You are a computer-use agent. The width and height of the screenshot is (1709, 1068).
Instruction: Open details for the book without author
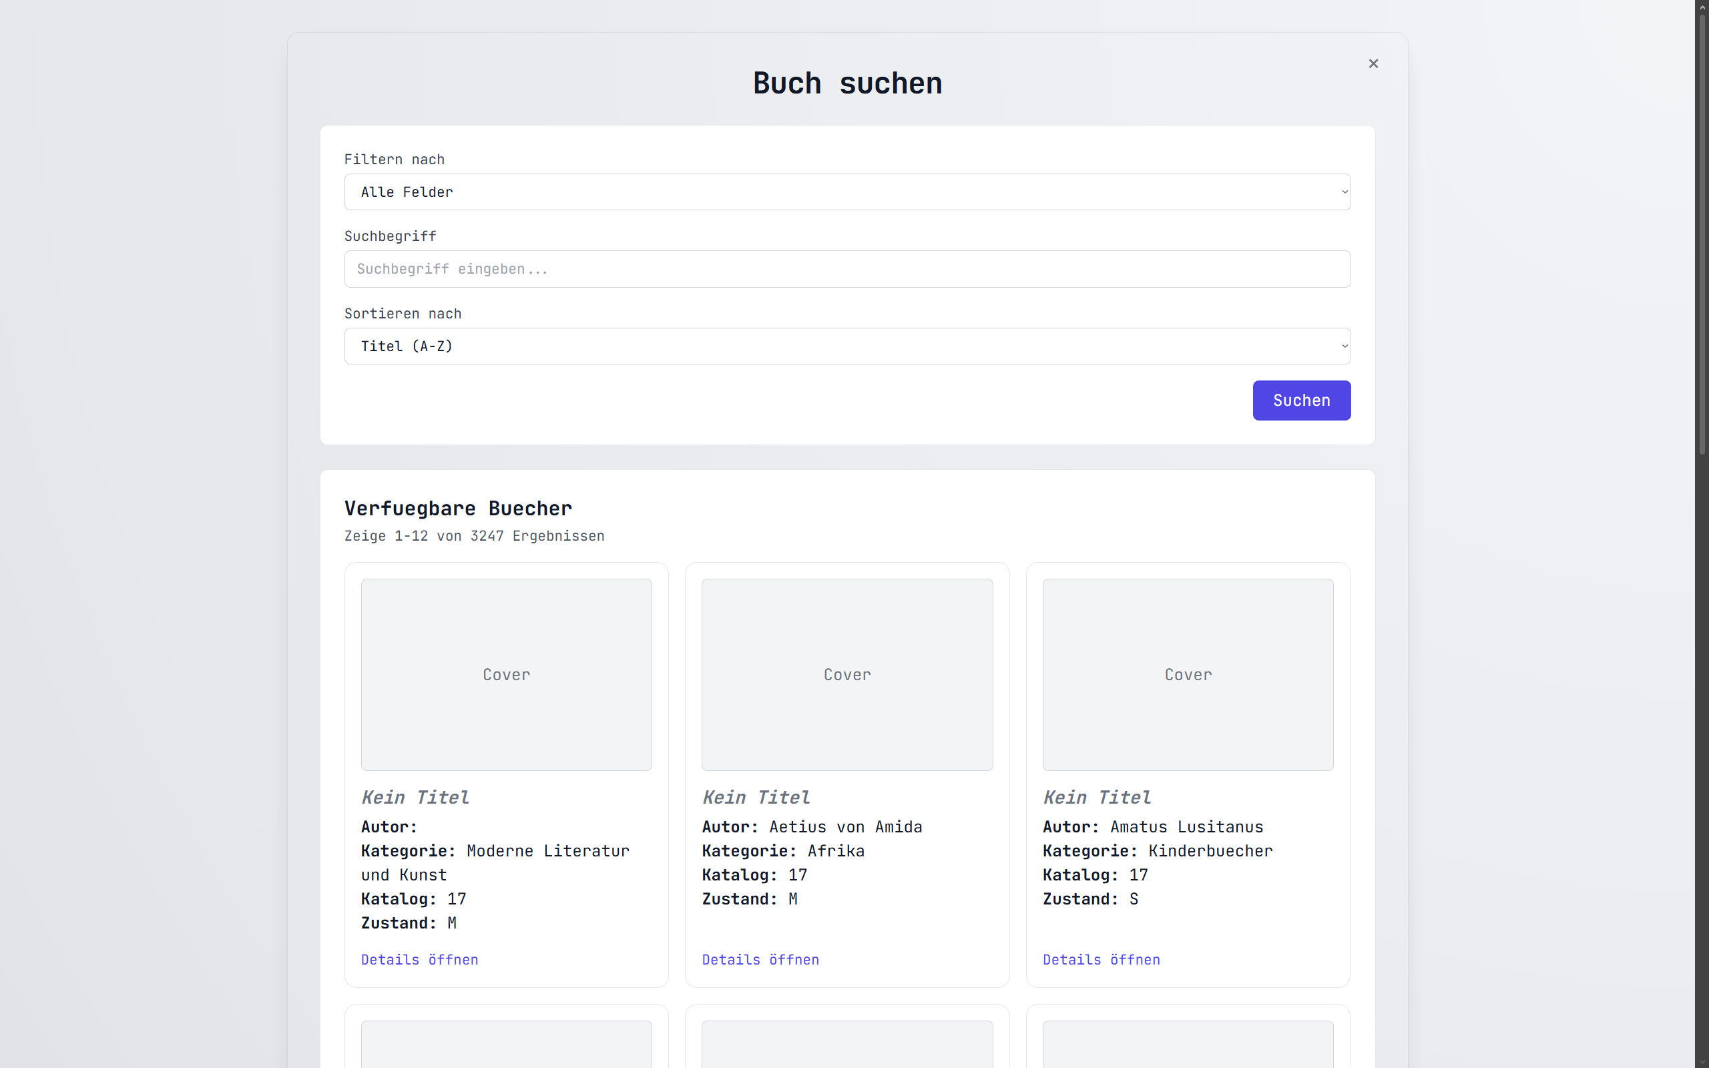(x=419, y=959)
